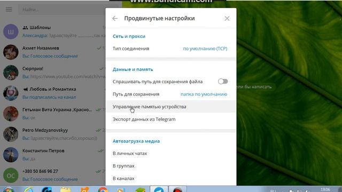
Task: Open the folder icon on the taskbar
Action: (65, 189)
